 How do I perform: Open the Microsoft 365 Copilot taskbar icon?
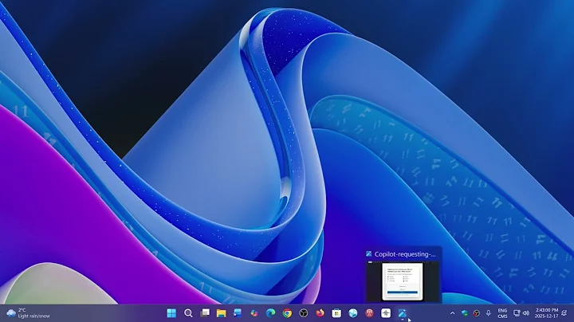(254, 313)
